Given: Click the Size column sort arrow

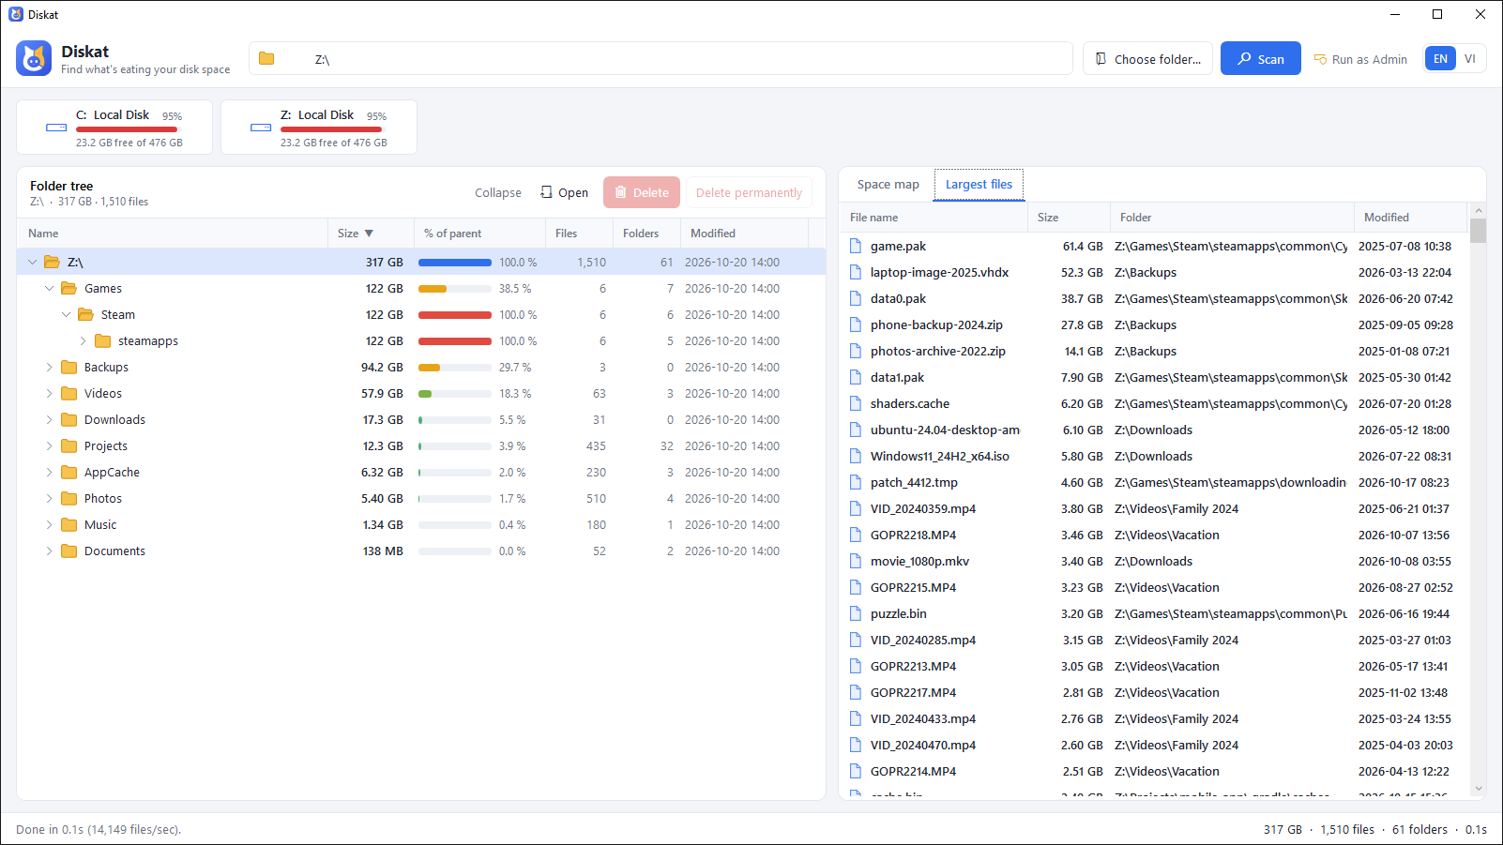Looking at the screenshot, I should (369, 234).
